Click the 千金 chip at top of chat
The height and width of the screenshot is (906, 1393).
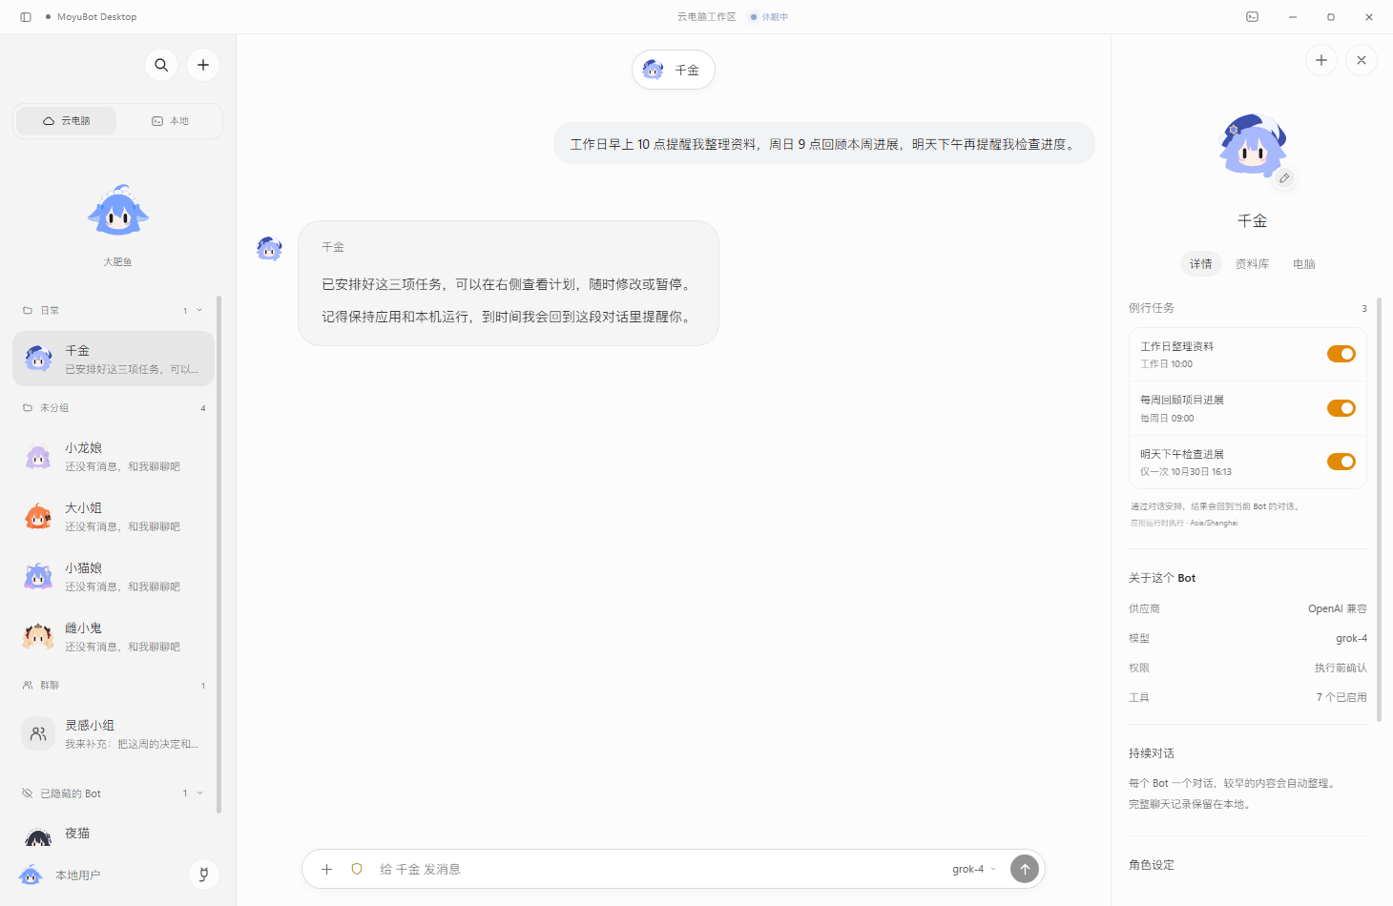coord(674,70)
